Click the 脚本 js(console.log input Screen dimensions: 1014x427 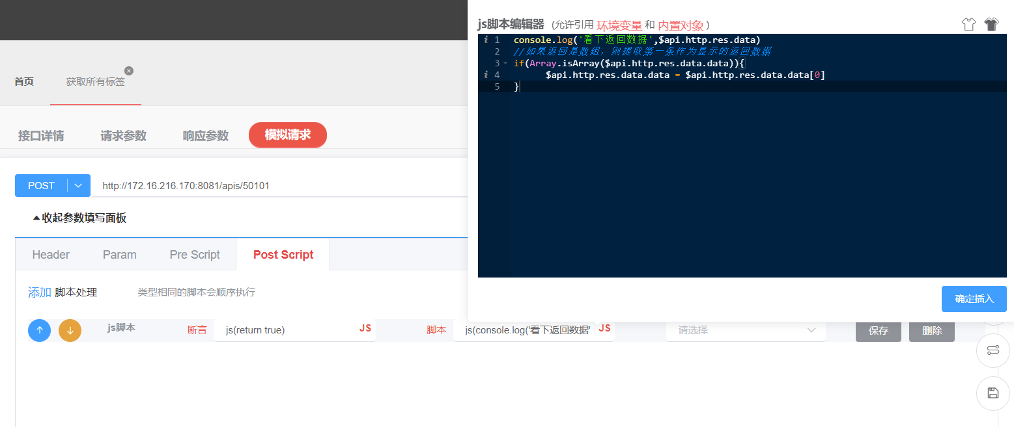point(534,330)
